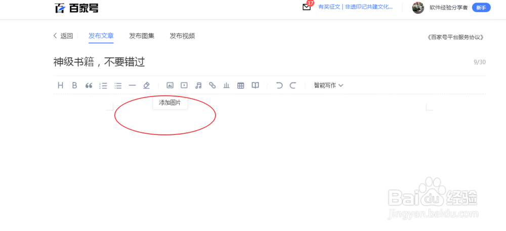Redo the last edit
The width and height of the screenshot is (506, 231).
(292, 85)
